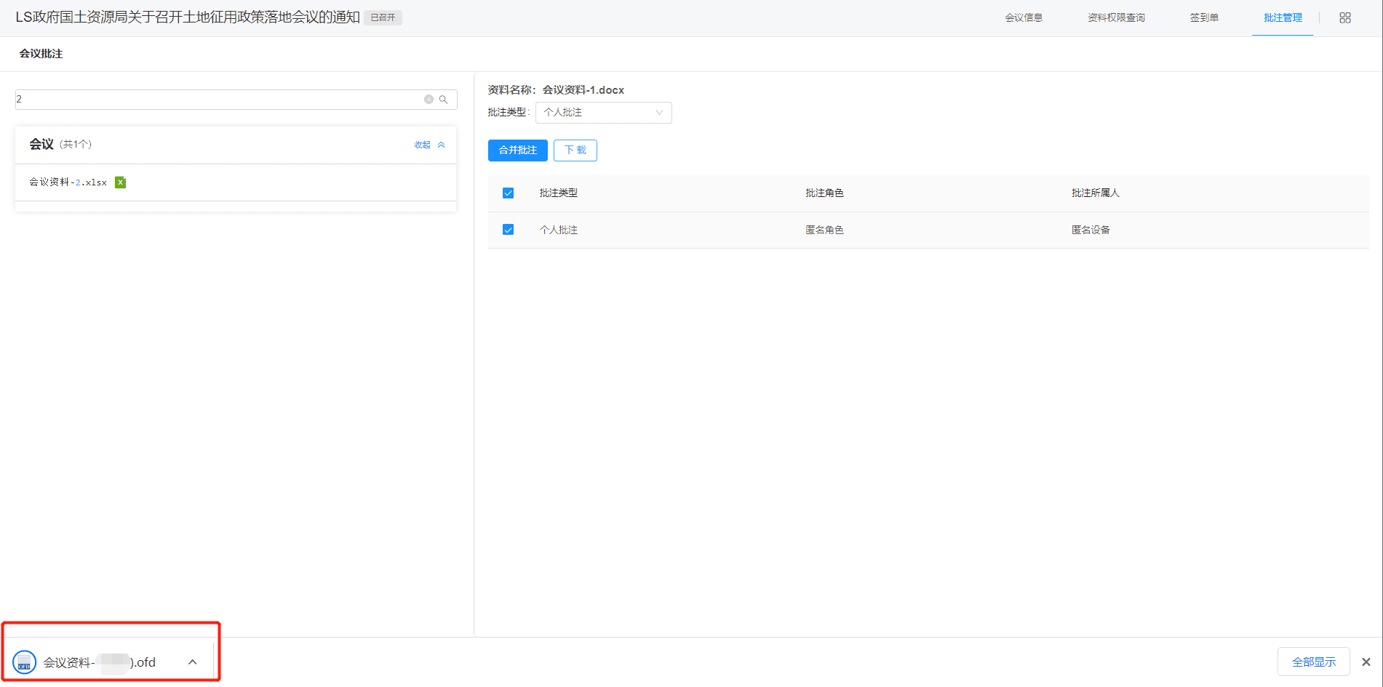Expand the download options chevron for the .ofd file
1383x687 pixels.
[192, 662]
